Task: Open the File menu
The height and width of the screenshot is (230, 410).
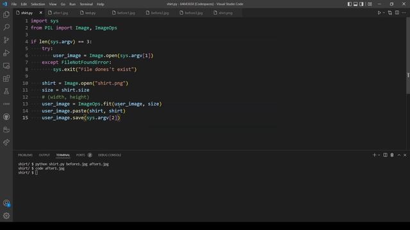Action: pos(14,4)
